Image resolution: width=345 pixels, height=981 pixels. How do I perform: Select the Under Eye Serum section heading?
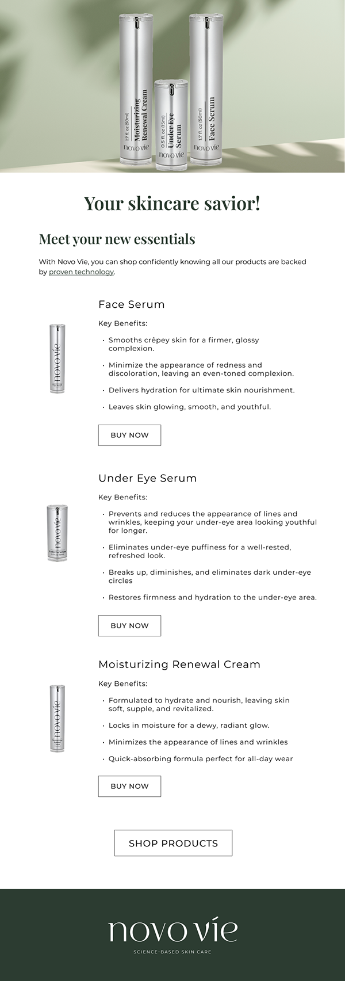pos(147,478)
